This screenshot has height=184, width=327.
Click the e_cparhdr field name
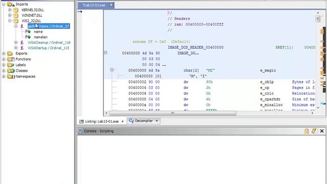(x=270, y=99)
